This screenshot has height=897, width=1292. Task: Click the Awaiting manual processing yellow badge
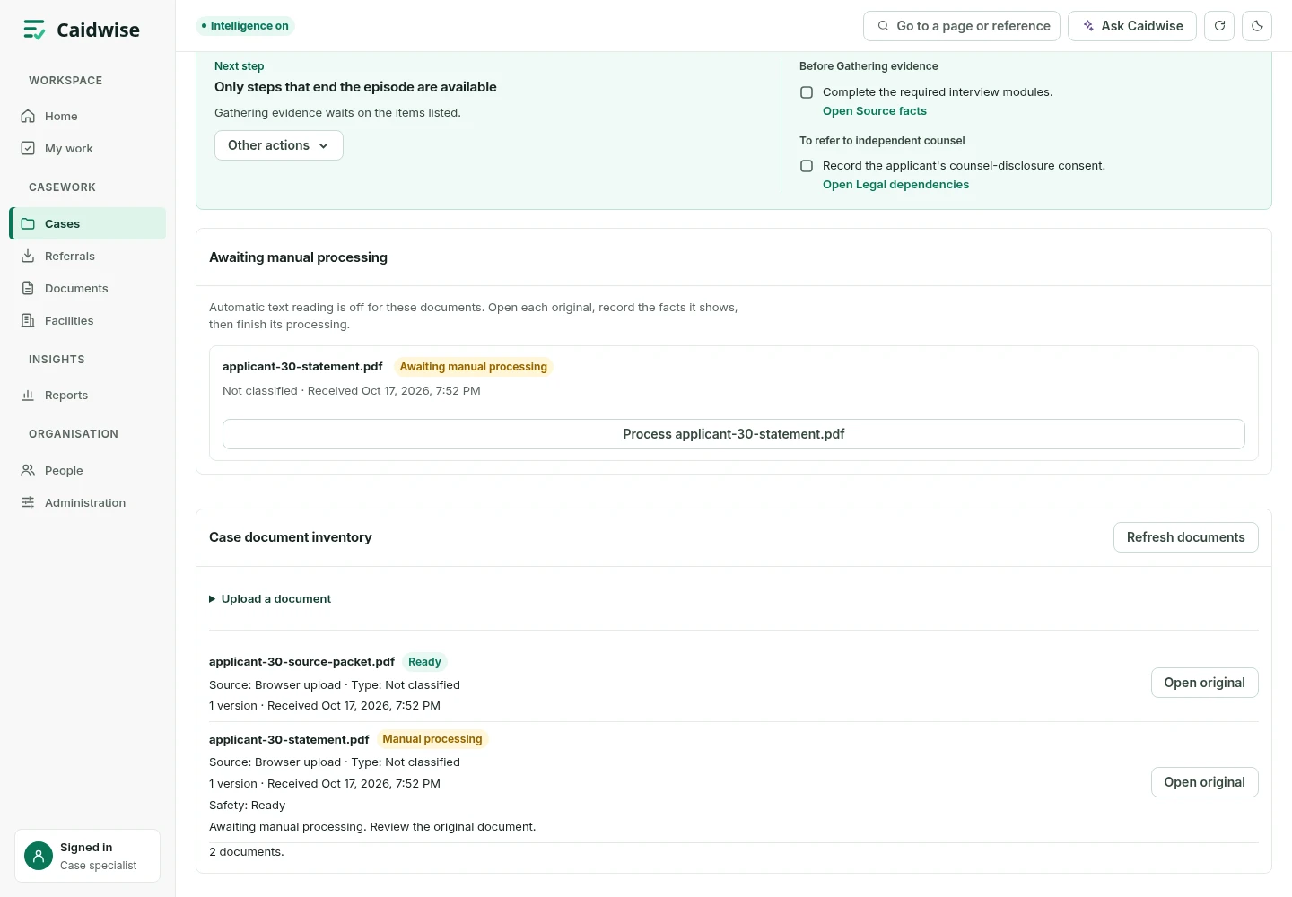coord(473,367)
